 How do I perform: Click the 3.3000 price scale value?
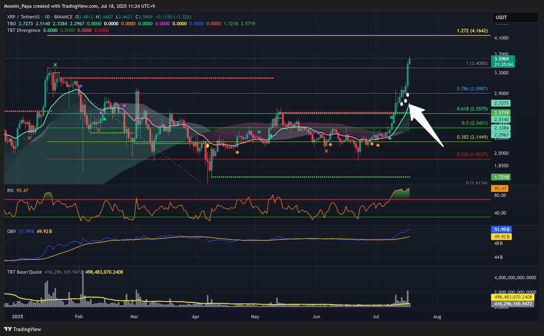[501, 73]
